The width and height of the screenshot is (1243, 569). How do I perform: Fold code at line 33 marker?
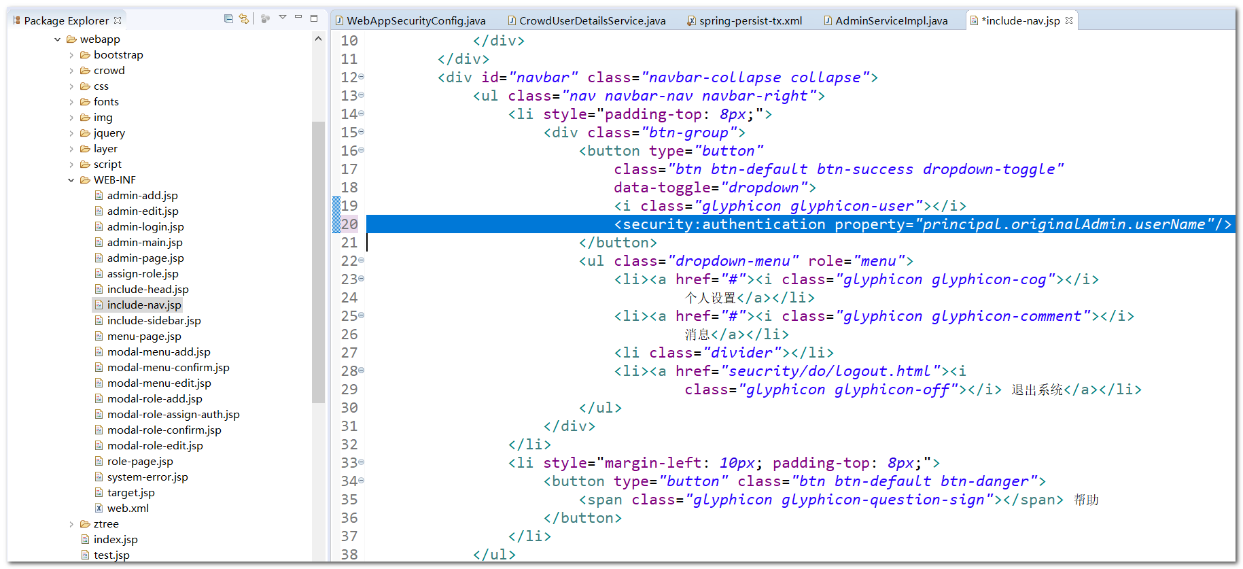pyautogui.click(x=362, y=462)
